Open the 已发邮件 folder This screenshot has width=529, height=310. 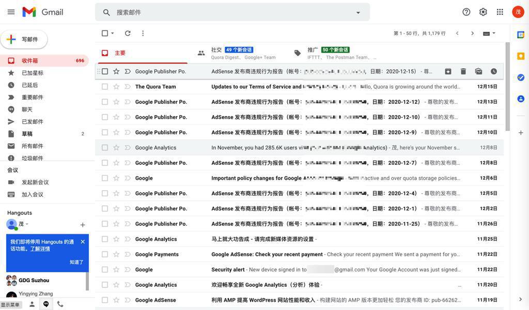pos(44,121)
